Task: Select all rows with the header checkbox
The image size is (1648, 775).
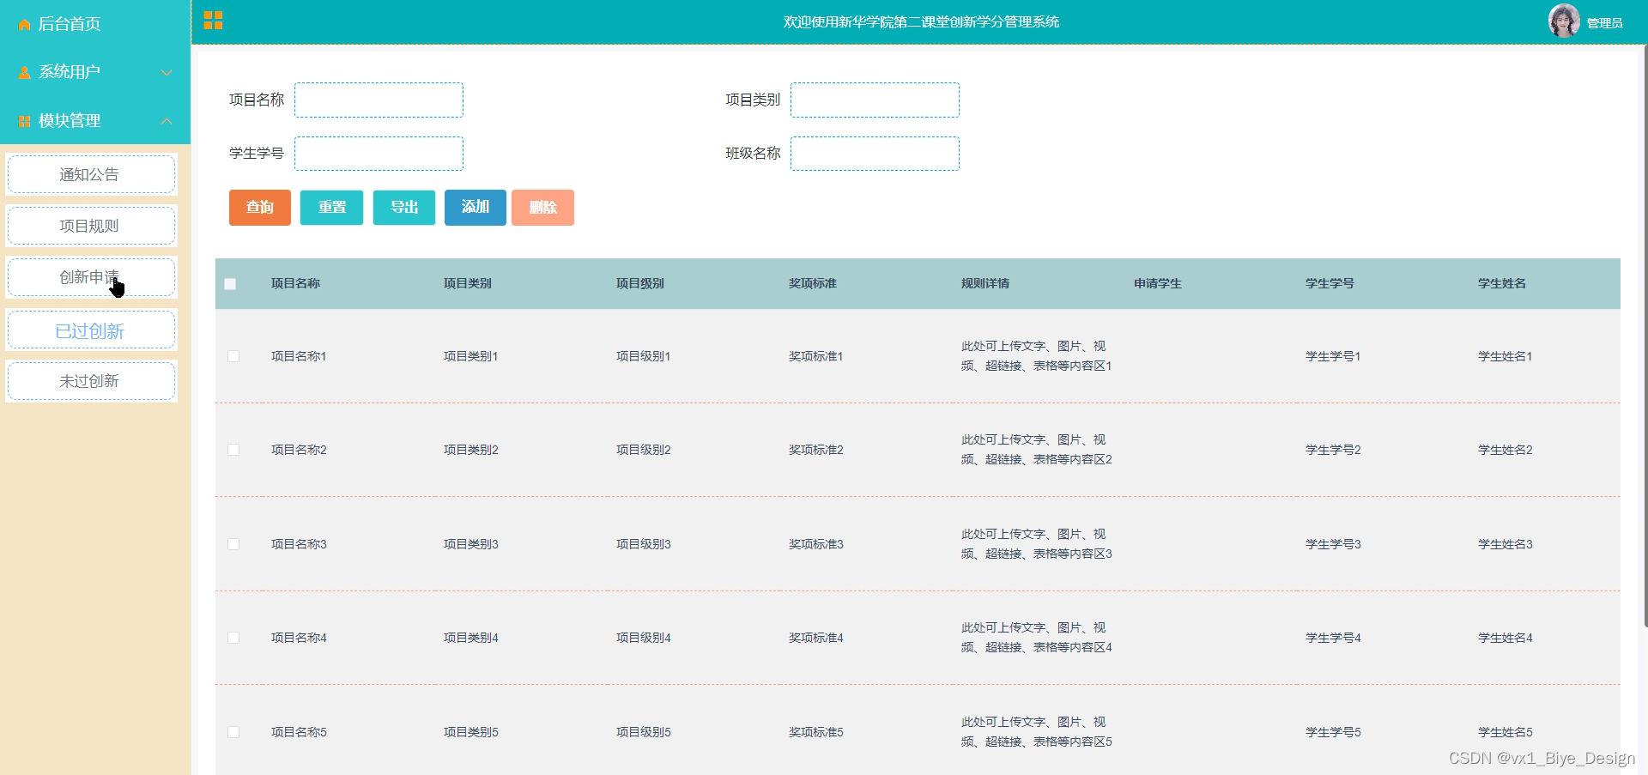Action: coord(230,284)
